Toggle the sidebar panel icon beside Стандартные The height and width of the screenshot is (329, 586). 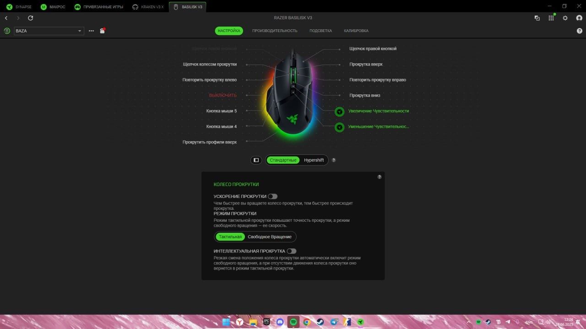pyautogui.click(x=256, y=160)
